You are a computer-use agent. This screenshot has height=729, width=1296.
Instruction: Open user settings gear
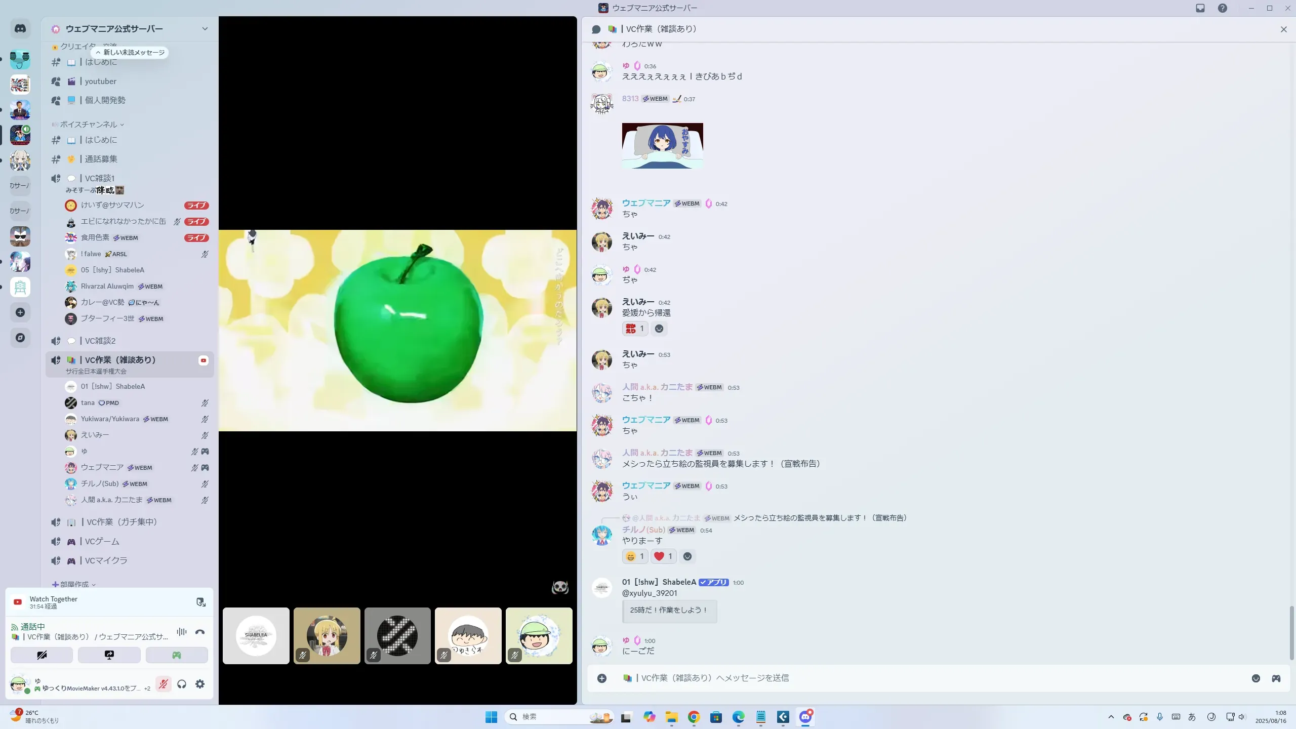(x=200, y=684)
